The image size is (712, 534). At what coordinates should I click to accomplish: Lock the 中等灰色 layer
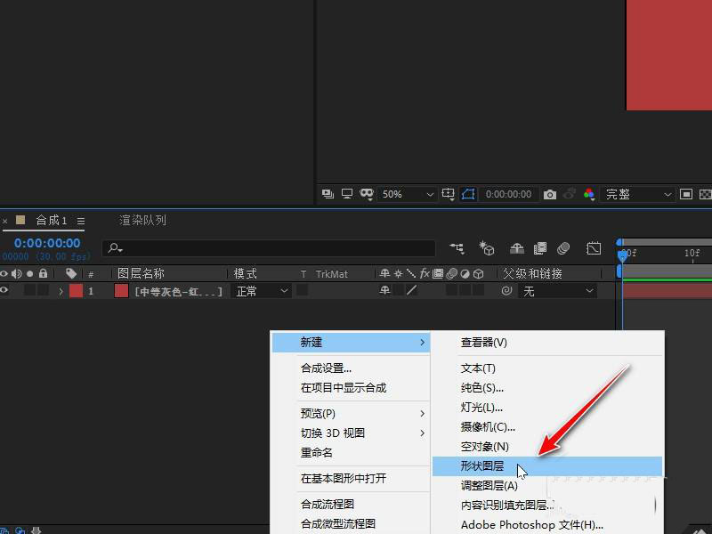[x=44, y=290]
